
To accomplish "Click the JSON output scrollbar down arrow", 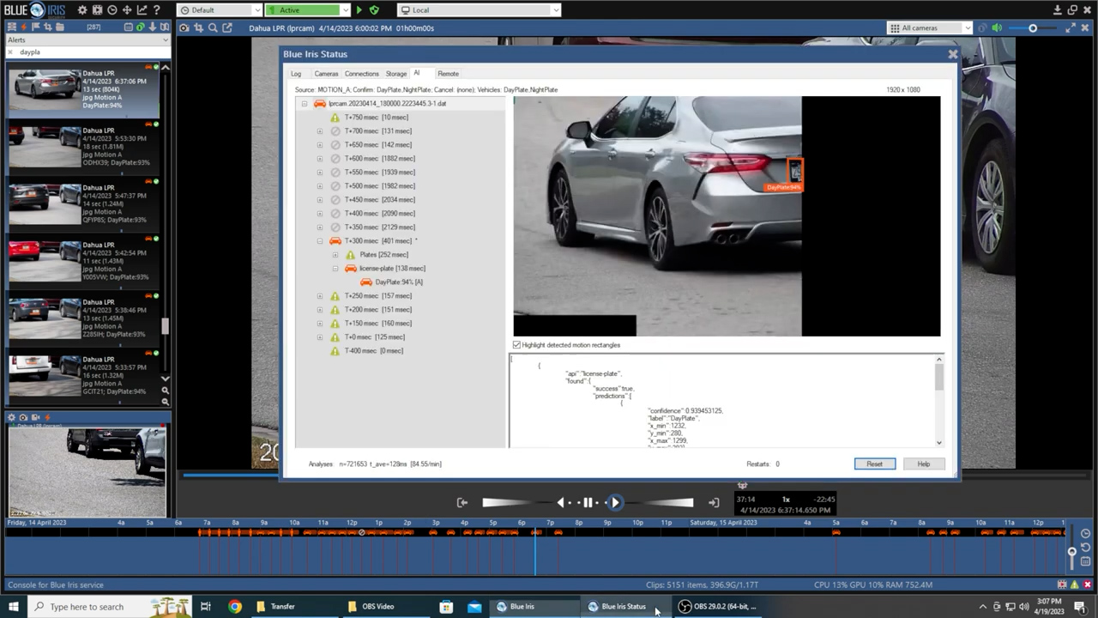I will [939, 443].
